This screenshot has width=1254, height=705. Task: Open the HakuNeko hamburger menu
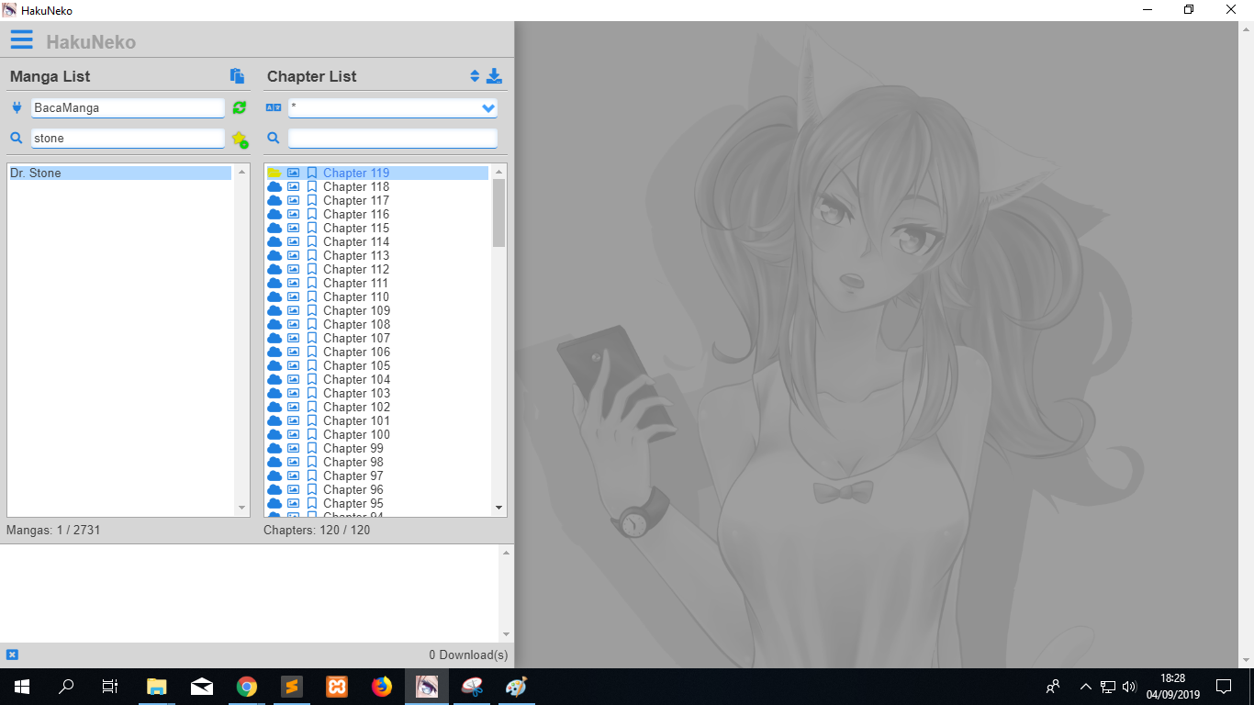(x=21, y=39)
